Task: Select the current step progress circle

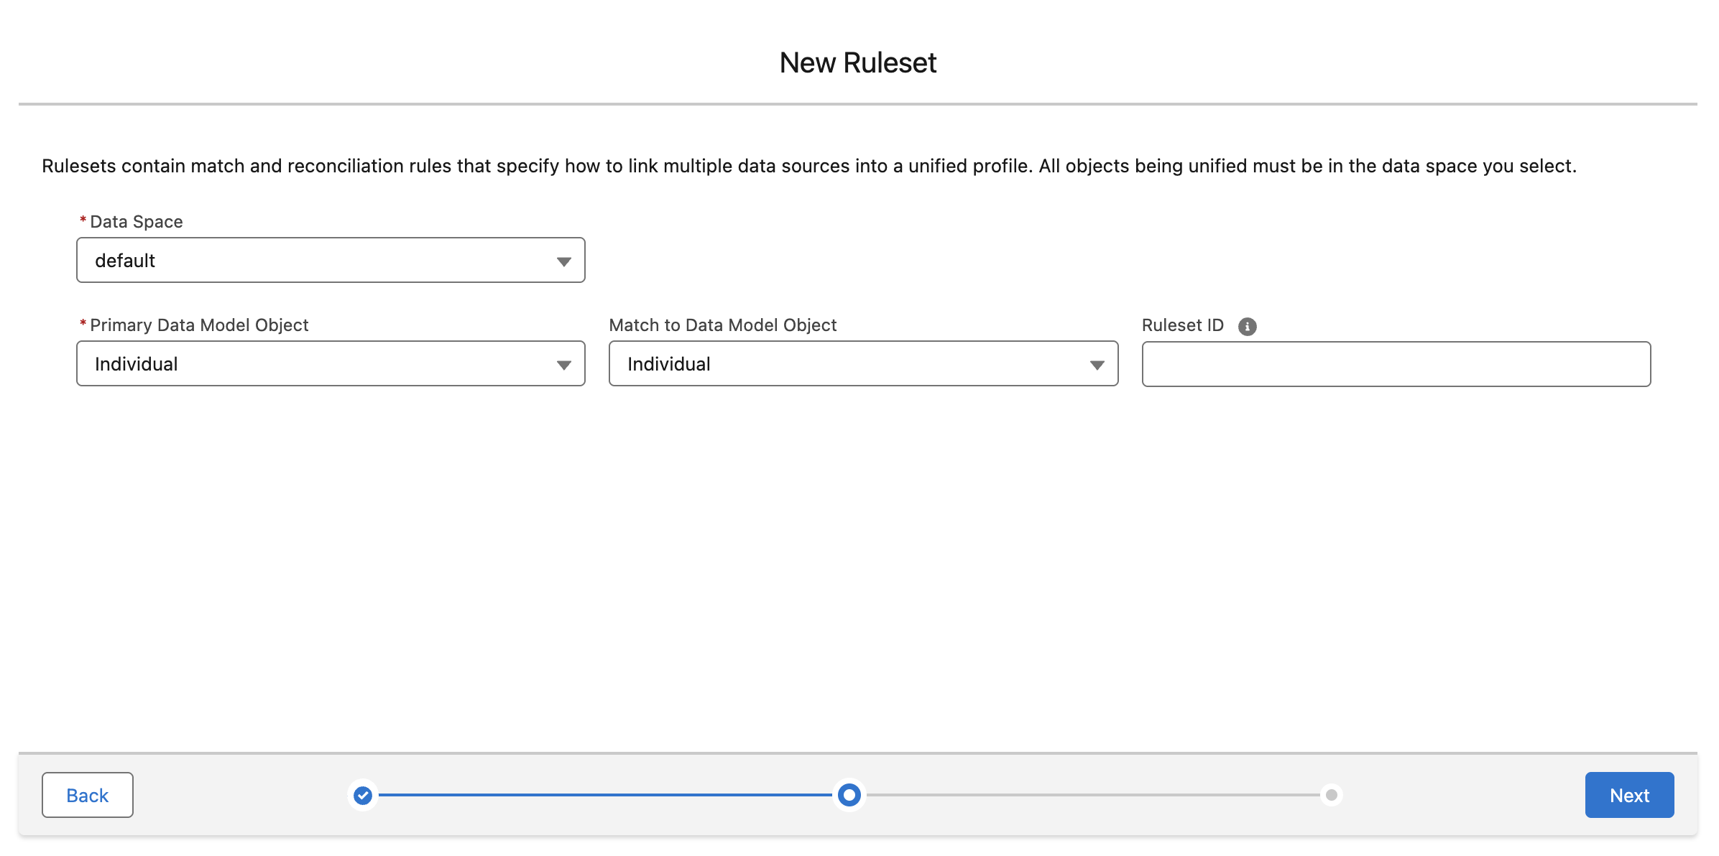Action: [848, 795]
